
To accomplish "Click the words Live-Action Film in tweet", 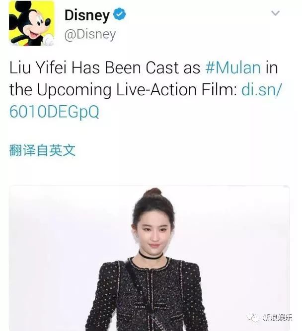I will click(176, 89).
